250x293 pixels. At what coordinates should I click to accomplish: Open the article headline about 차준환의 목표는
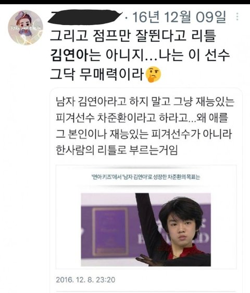(x=146, y=177)
